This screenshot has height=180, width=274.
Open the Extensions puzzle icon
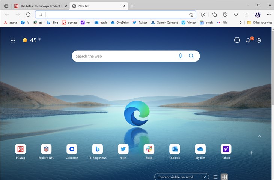[x=203, y=15]
